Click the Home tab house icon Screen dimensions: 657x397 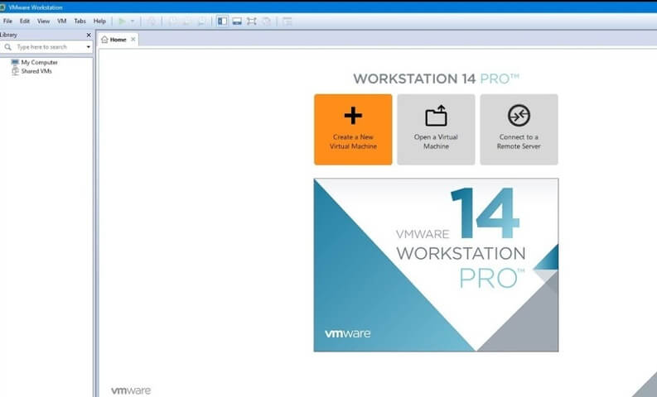click(x=104, y=40)
